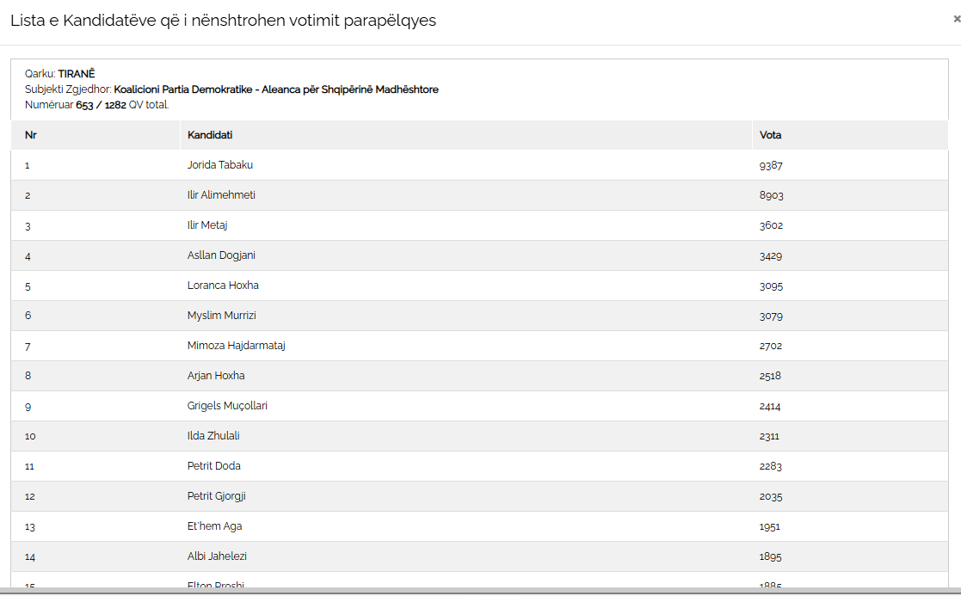Click the Nr column header
The width and height of the screenshot is (961, 596).
click(31, 135)
